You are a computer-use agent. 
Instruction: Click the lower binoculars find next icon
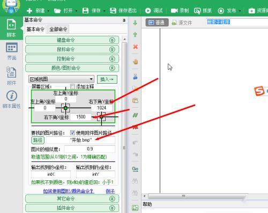coord(135,193)
